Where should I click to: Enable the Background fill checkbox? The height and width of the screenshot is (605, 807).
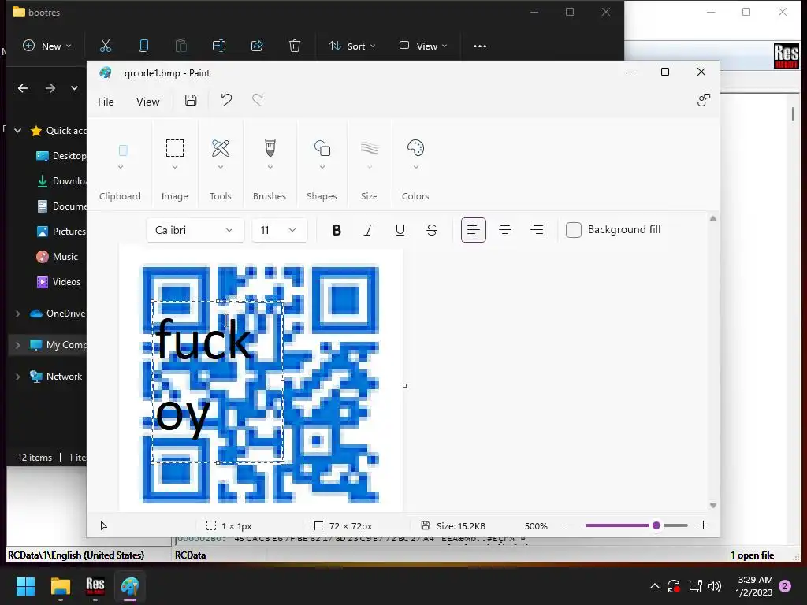click(x=574, y=230)
